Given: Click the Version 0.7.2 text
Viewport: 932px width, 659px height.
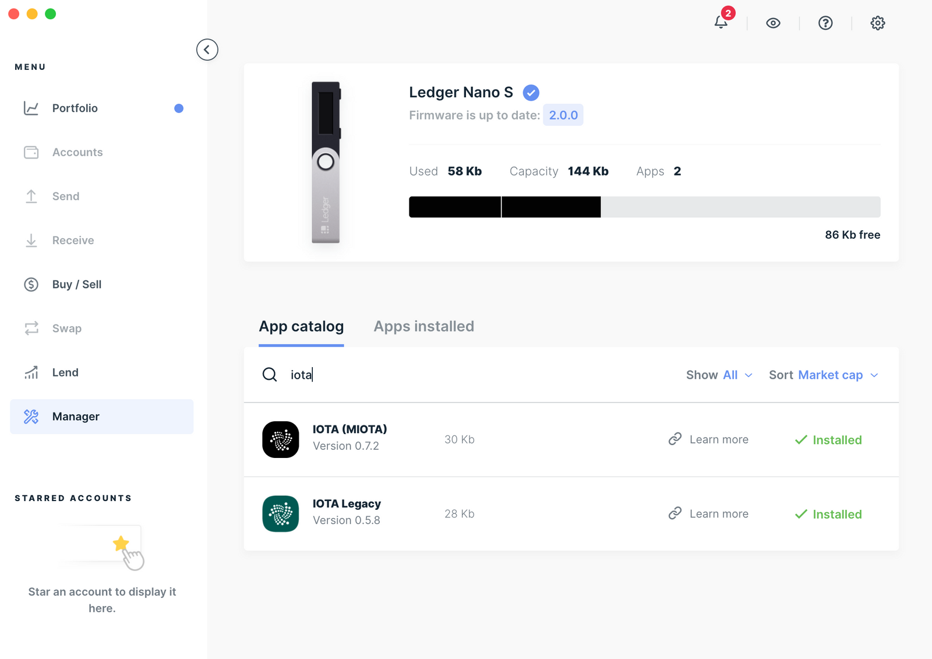Looking at the screenshot, I should click(x=346, y=446).
